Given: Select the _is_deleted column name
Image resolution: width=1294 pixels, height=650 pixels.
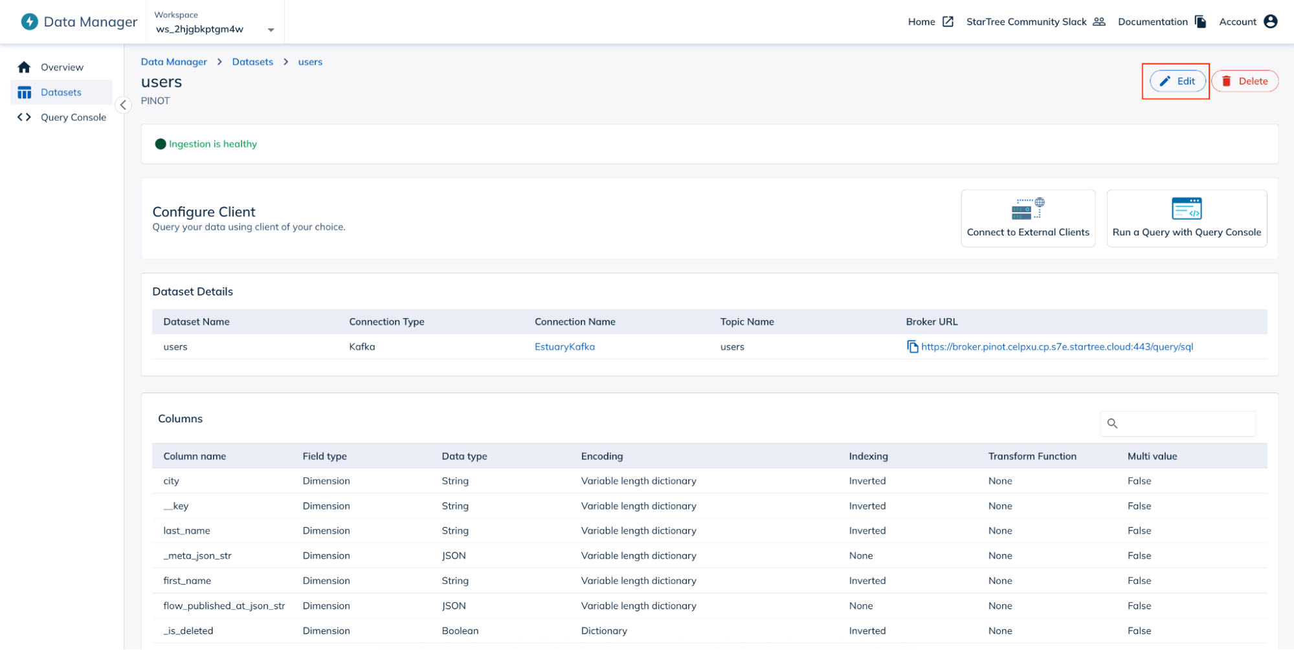Looking at the screenshot, I should point(188,631).
